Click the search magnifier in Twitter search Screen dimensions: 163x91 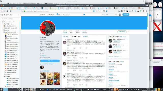(x=116, y=15)
